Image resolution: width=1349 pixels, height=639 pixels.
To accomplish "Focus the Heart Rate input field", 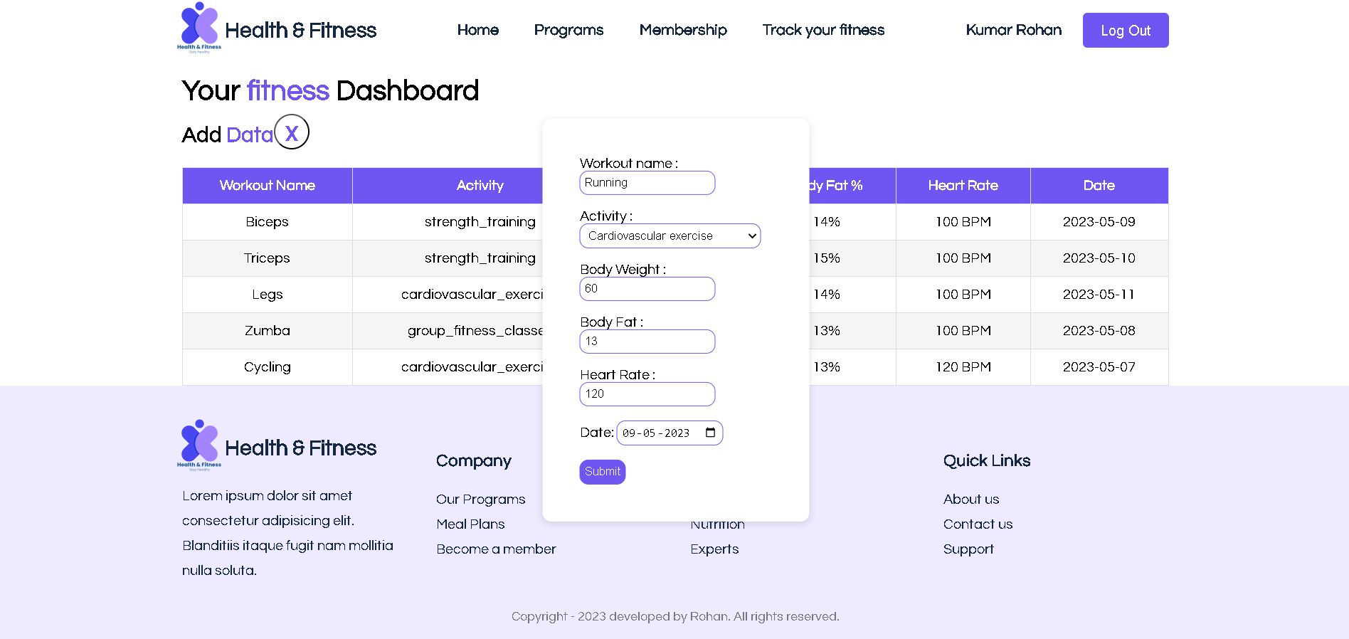I will coord(647,394).
